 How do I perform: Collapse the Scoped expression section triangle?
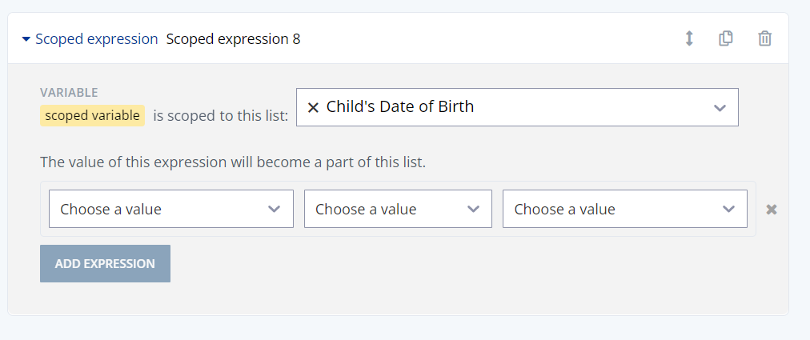coord(26,38)
